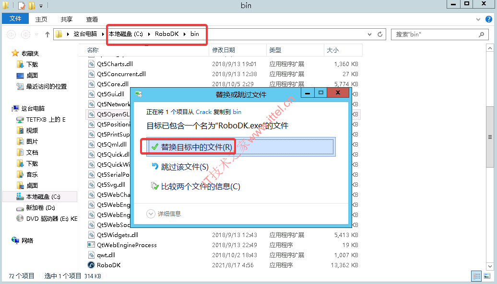Go back with the back arrow
Screen dimensions: 497x284
coord(12,34)
